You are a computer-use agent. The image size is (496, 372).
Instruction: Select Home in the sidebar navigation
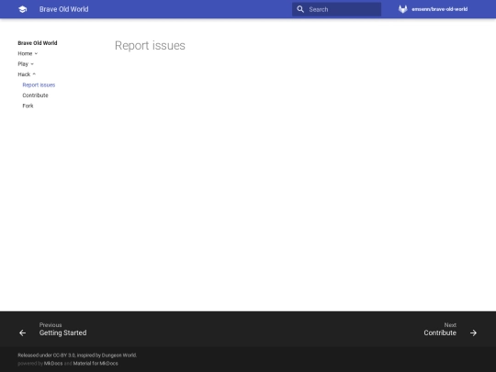tap(25, 53)
